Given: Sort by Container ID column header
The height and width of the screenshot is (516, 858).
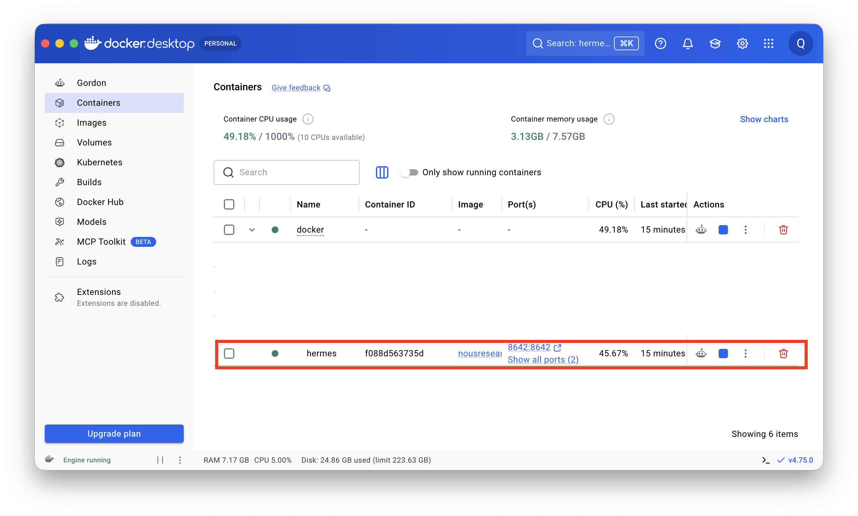Looking at the screenshot, I should 390,204.
